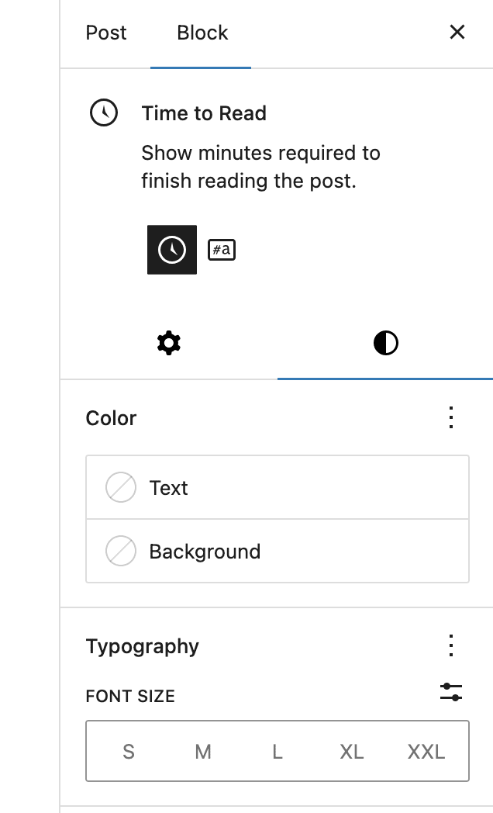This screenshot has height=813, width=493.
Task: Choose font size XL
Action: click(x=352, y=751)
